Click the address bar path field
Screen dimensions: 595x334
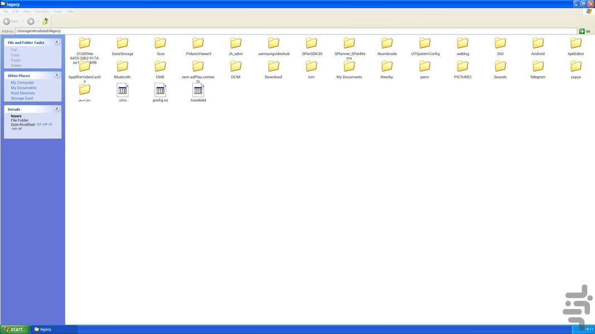click(296, 31)
